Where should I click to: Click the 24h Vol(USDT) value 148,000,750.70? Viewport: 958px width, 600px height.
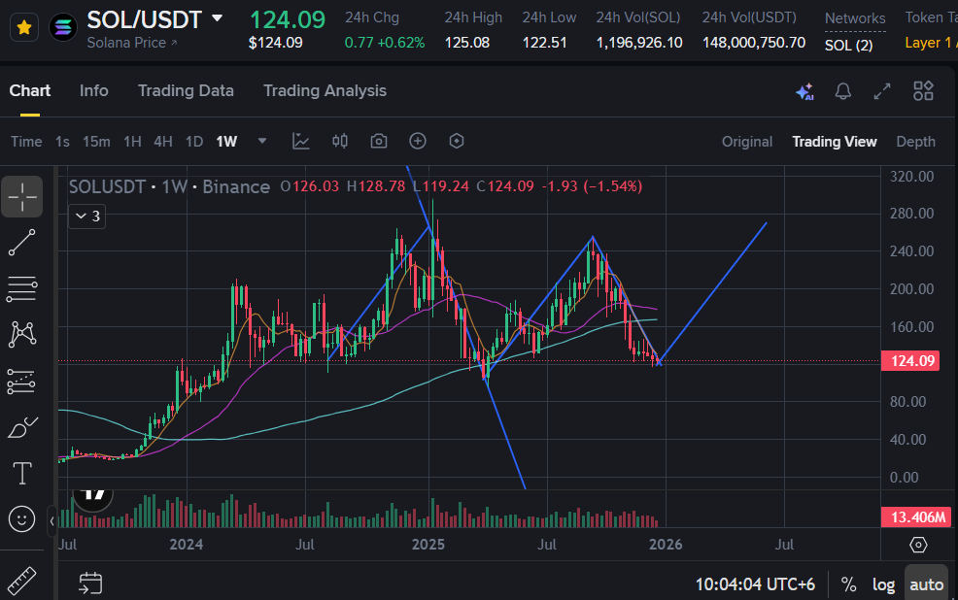point(753,43)
